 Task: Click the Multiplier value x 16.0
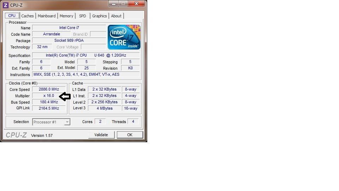[x=49, y=95]
